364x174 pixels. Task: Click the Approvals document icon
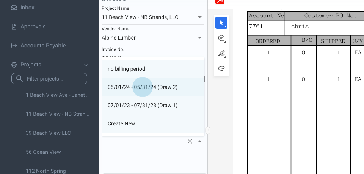14,27
